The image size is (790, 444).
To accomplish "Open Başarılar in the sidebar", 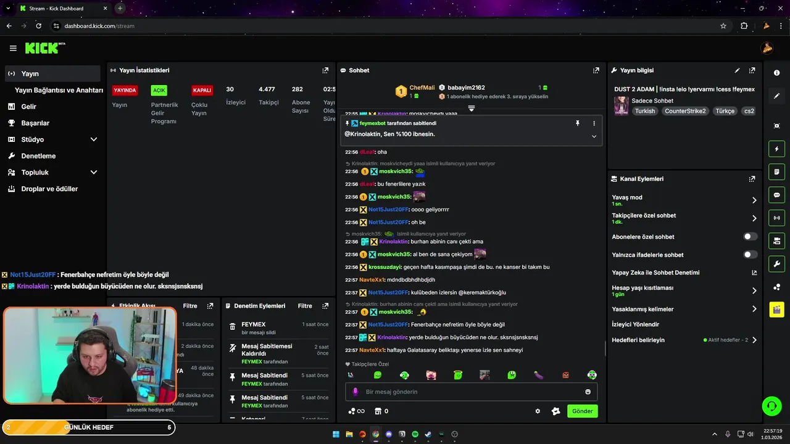I will (52, 123).
